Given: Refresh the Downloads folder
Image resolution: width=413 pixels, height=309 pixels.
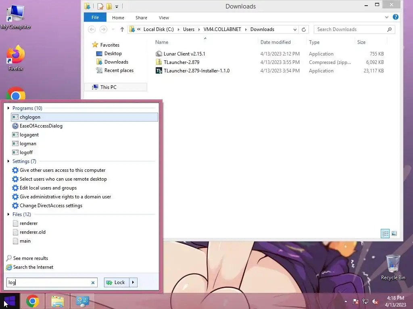Looking at the screenshot, I should coord(304,29).
